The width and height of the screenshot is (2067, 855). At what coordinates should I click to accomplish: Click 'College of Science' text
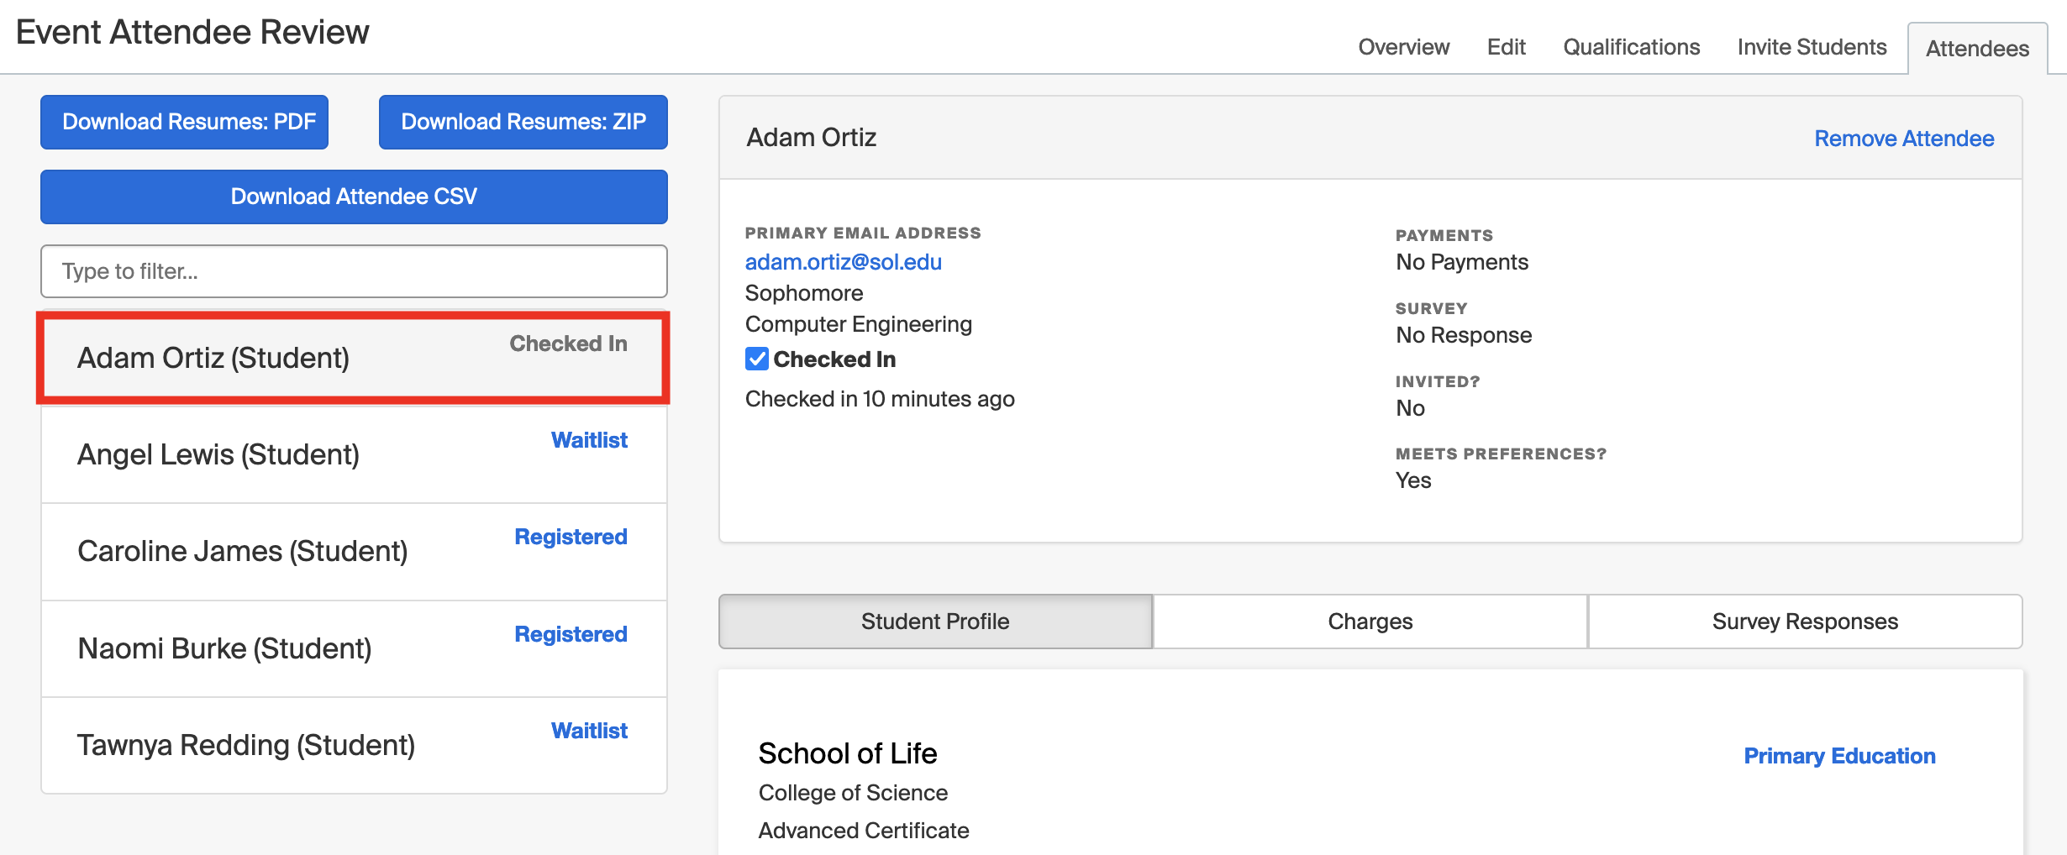pos(853,793)
